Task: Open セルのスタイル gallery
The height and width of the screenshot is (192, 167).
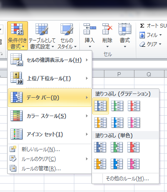Action: [x=67, y=35]
